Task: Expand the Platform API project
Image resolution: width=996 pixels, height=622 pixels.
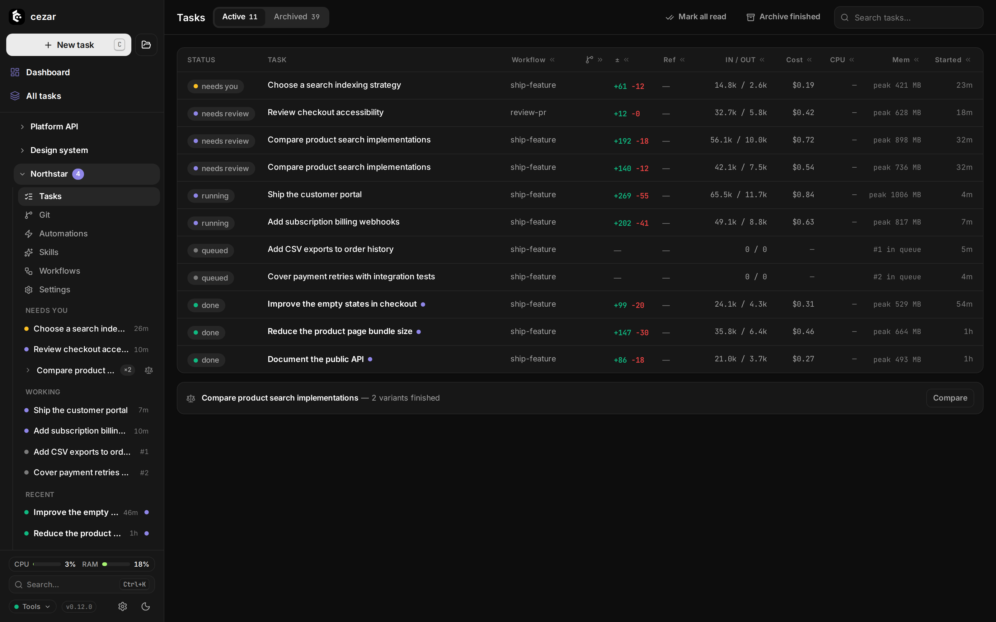Action: [x=23, y=127]
